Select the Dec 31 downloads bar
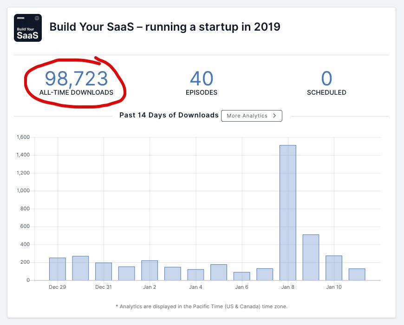The height and width of the screenshot is (325, 404). [x=104, y=271]
